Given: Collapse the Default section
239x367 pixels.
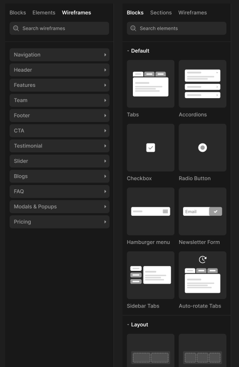Looking at the screenshot, I should 138,51.
